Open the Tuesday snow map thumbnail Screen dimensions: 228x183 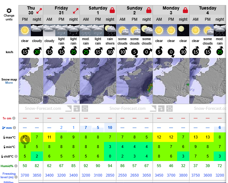(208, 81)
